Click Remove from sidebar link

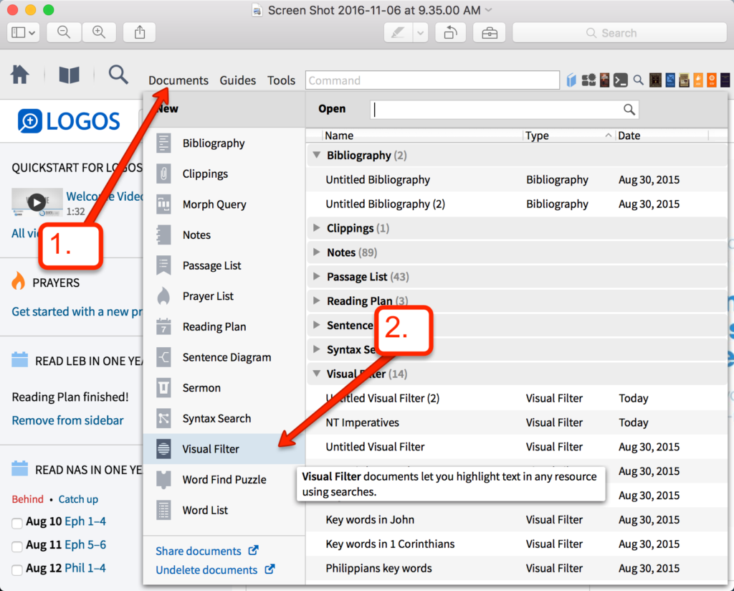(x=67, y=420)
